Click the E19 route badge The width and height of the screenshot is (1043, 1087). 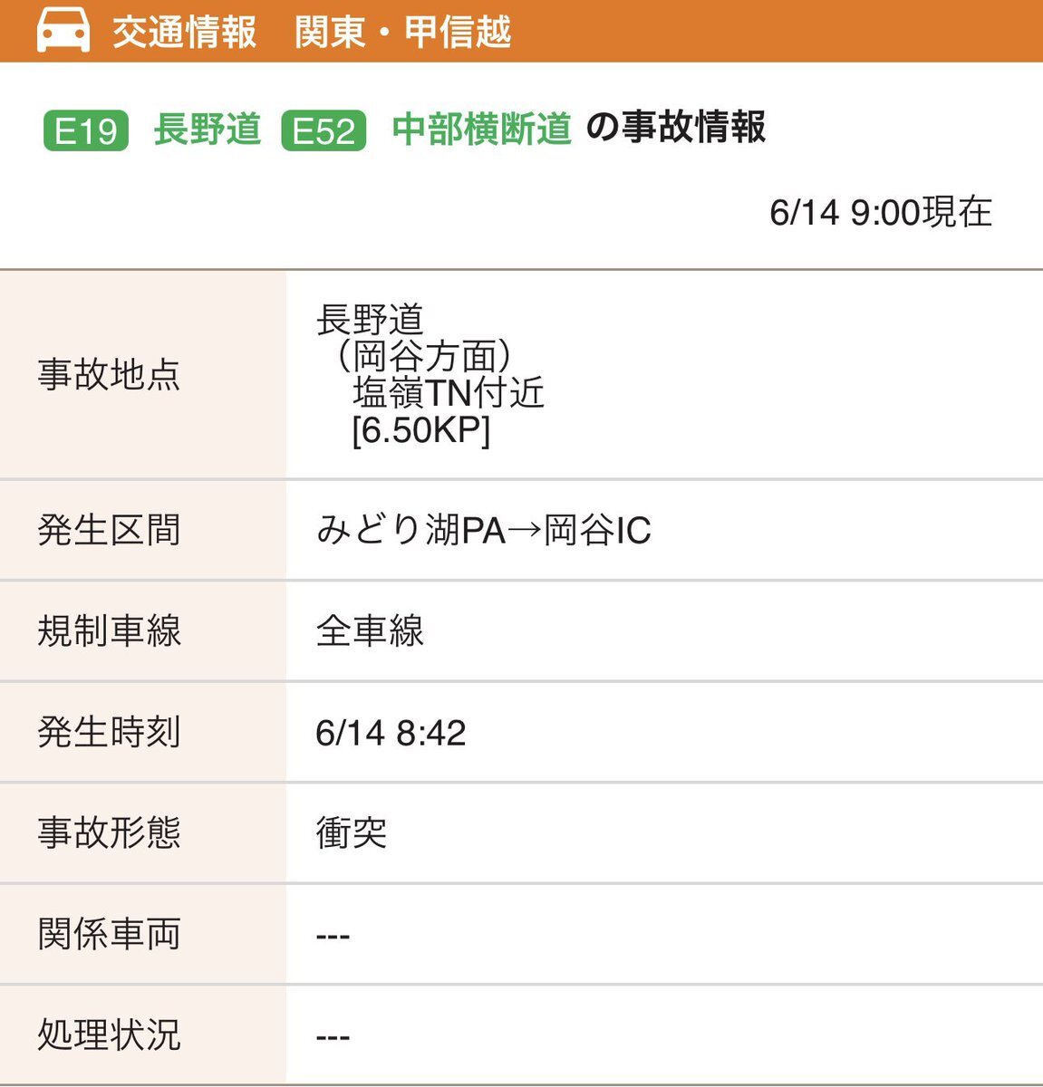(85, 130)
